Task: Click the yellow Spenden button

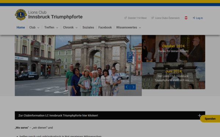Action: (210, 119)
